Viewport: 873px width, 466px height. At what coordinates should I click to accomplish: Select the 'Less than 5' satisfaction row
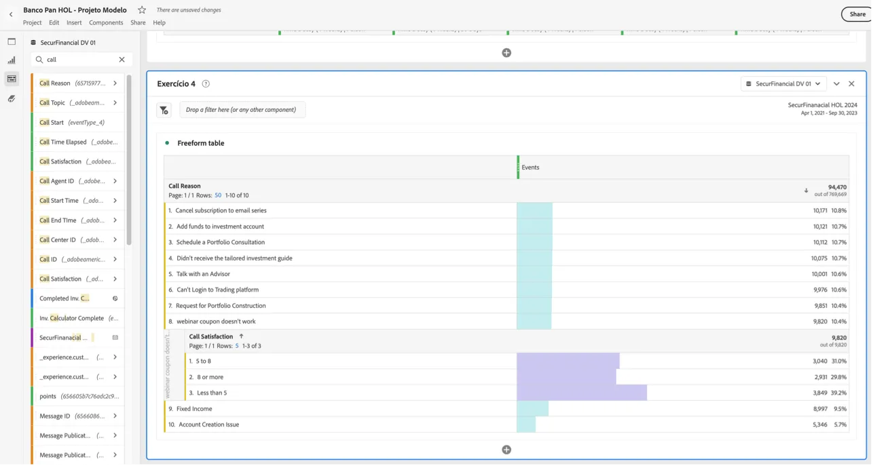click(517, 393)
